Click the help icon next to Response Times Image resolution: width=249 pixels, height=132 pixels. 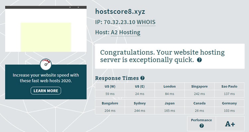click(142, 78)
